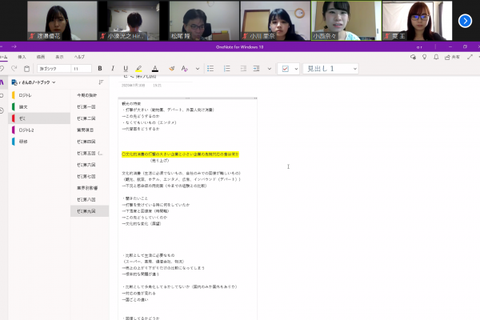Image resolution: width=480 pixels, height=320 pixels.
Task: Select the 論文 notebook section
Action: pos(26,106)
